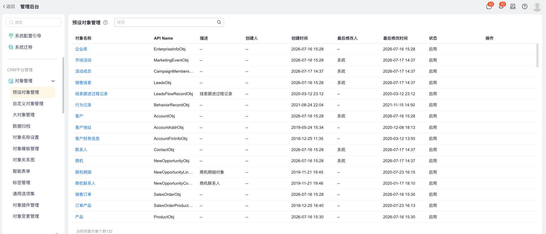Open 对象模板管理 menu item
The height and width of the screenshot is (234, 546).
tap(26, 148)
